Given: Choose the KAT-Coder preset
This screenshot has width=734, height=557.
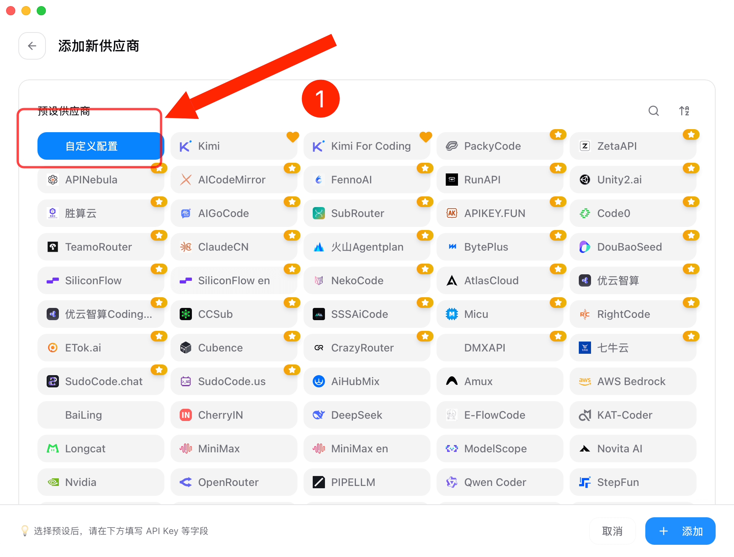Looking at the screenshot, I should (x=633, y=415).
